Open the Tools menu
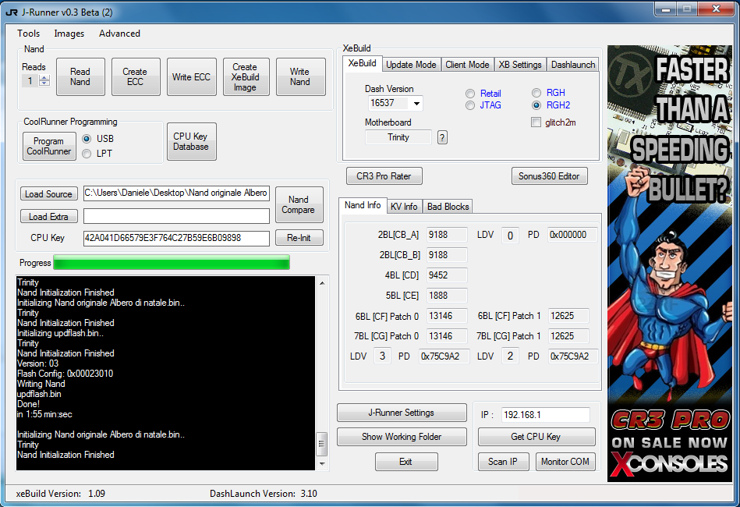 point(29,34)
